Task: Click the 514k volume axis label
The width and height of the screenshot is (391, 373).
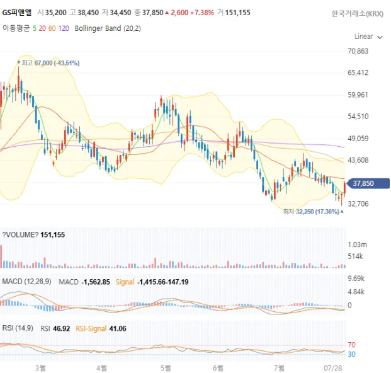Action: [355, 256]
